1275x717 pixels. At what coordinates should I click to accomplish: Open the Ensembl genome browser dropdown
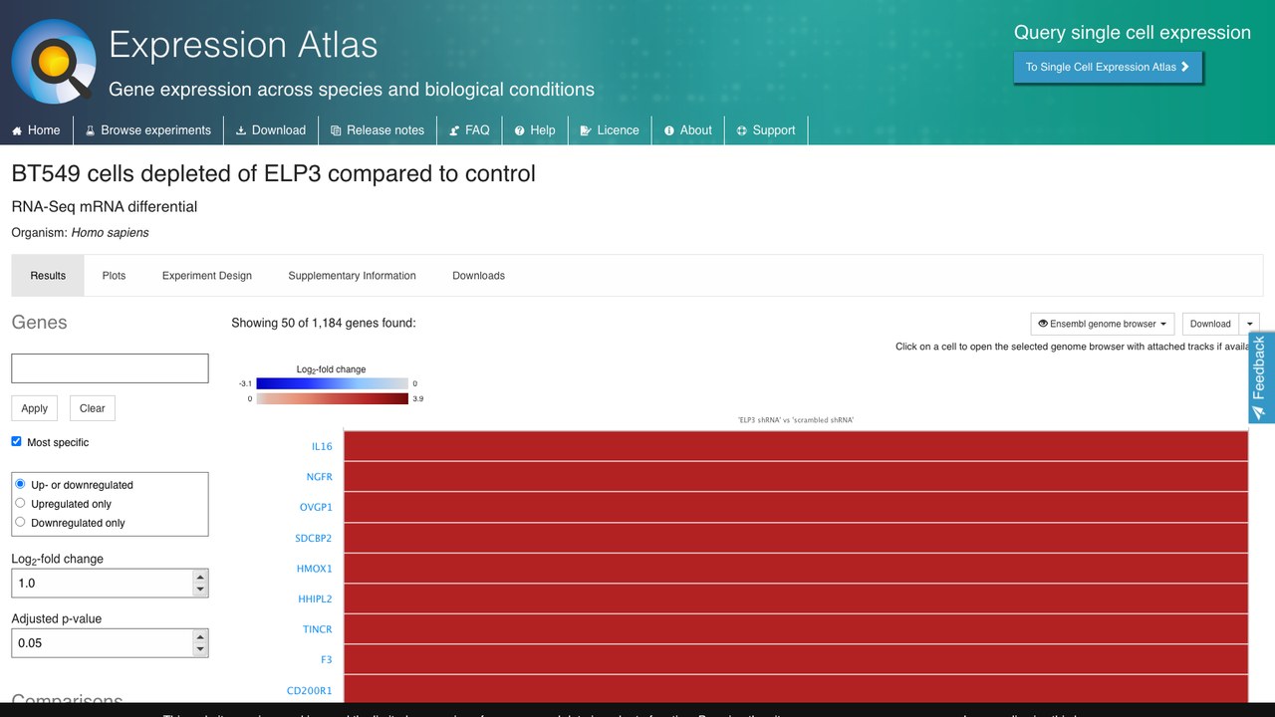tap(1103, 324)
